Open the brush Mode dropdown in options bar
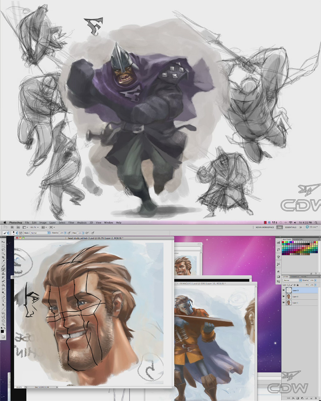Image resolution: width=321 pixels, height=401 pixels. [40, 233]
